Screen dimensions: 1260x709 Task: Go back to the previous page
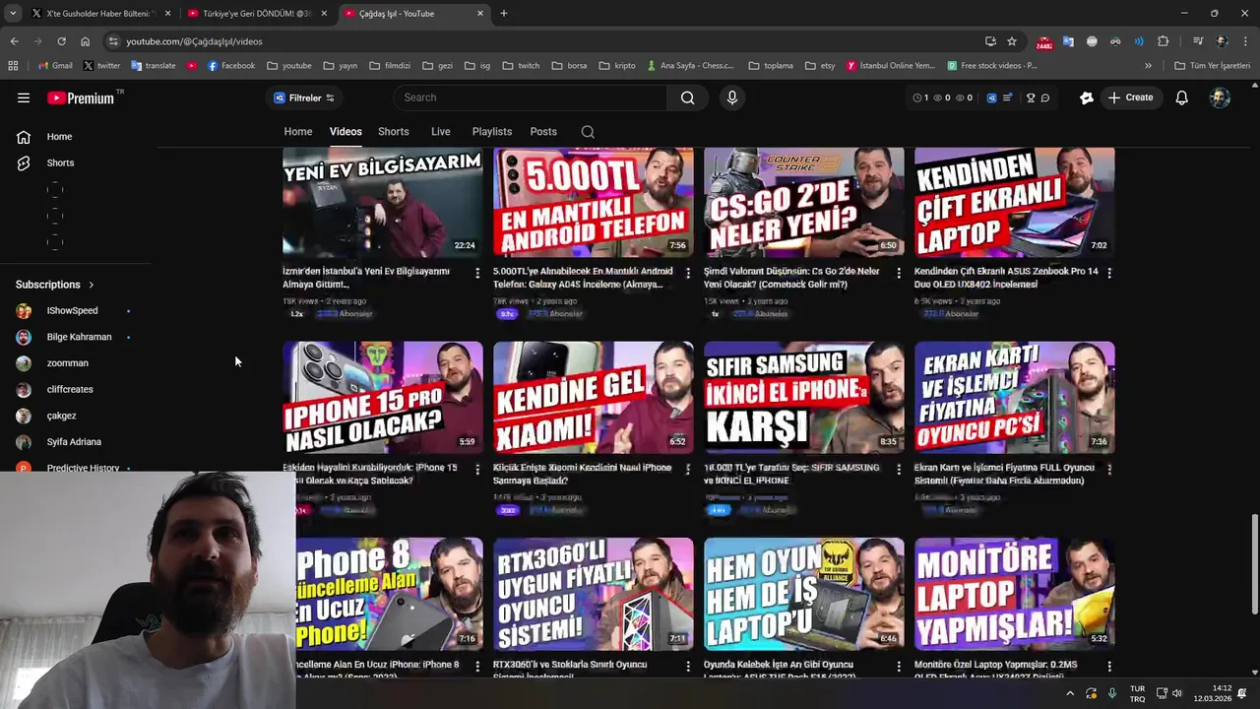click(14, 41)
